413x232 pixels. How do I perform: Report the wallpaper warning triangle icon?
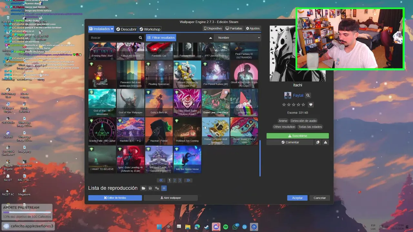point(325,142)
